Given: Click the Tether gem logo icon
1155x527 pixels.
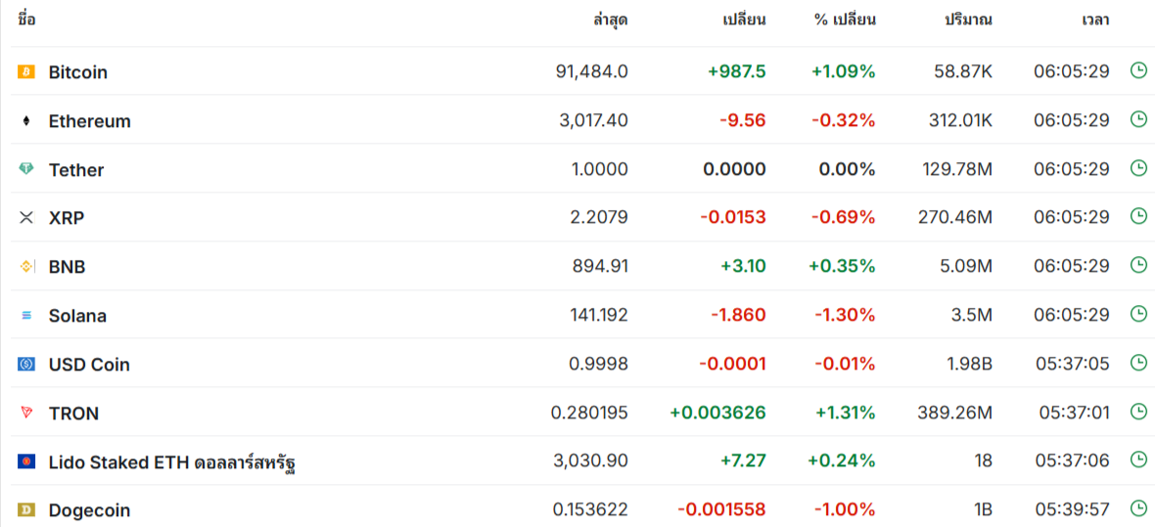Looking at the screenshot, I should (26, 169).
